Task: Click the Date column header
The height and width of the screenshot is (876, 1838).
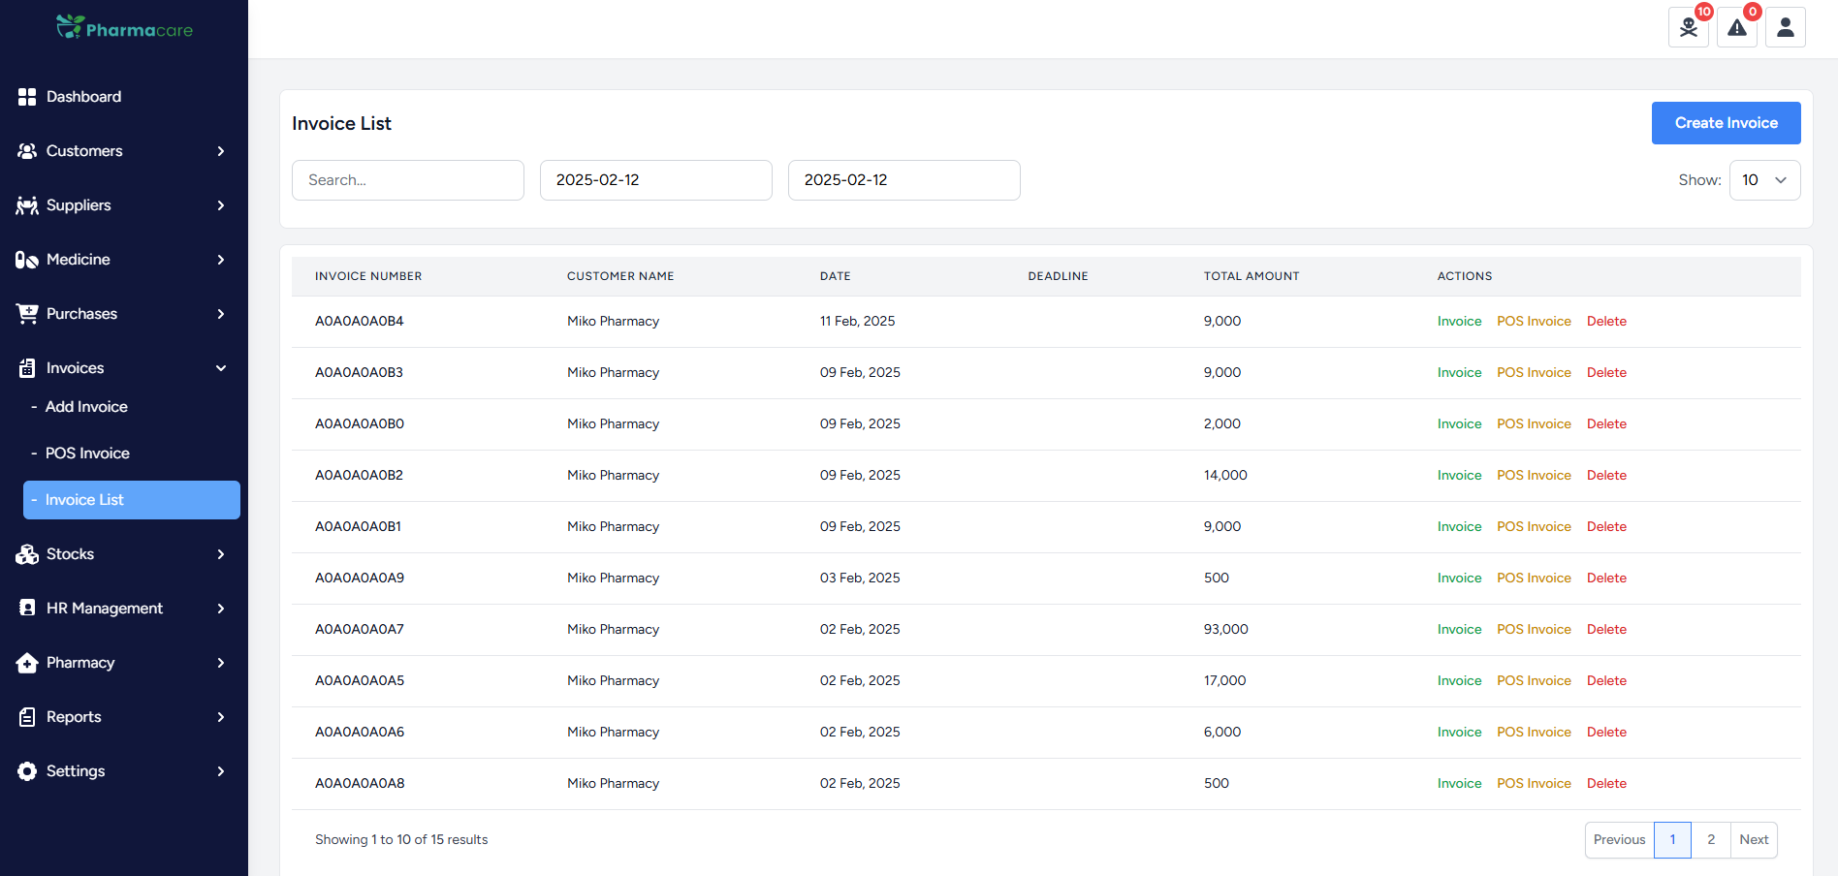Action: click(x=835, y=276)
